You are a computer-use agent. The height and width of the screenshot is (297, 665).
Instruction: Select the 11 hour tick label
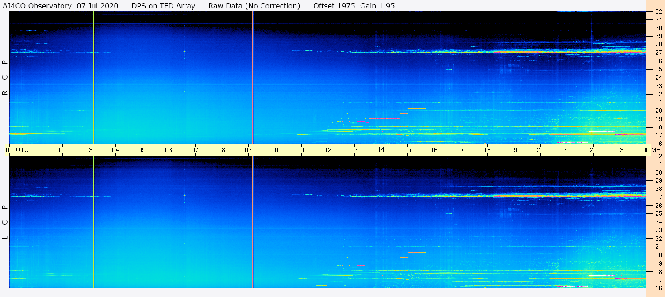301,150
